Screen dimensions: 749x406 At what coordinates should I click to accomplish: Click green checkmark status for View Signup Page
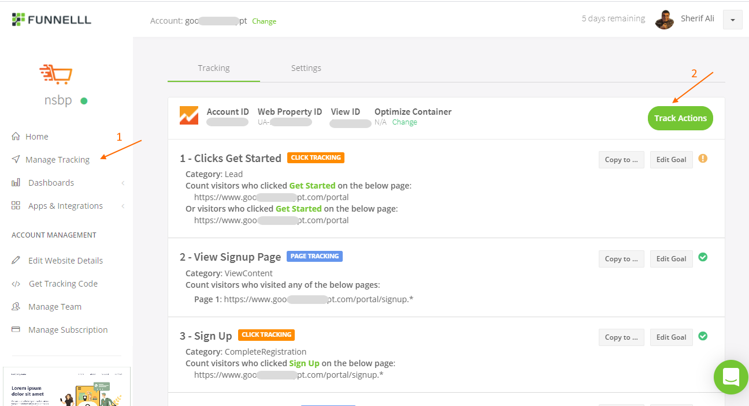(703, 257)
